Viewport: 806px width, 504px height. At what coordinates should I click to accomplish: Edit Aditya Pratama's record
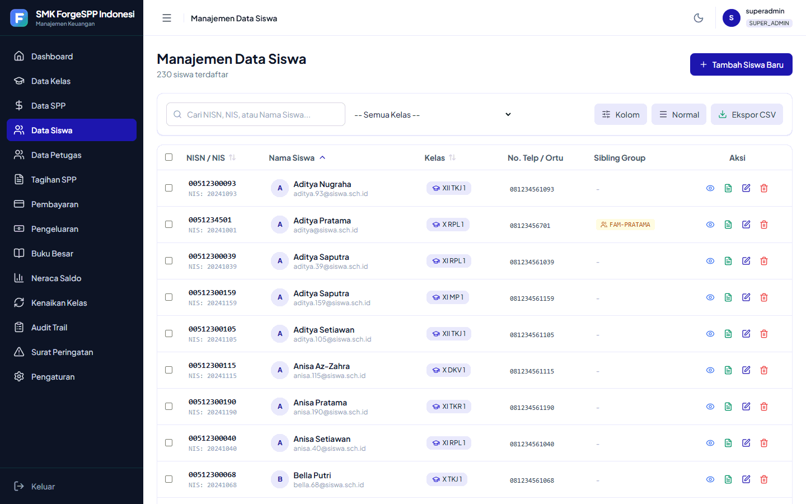(746, 225)
